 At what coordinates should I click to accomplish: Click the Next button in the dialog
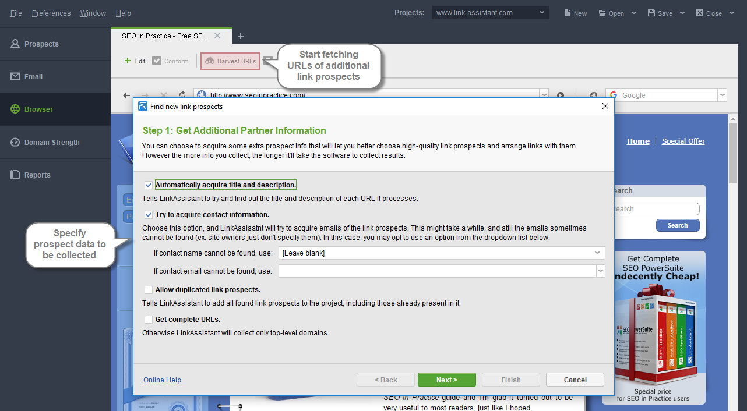(447, 380)
